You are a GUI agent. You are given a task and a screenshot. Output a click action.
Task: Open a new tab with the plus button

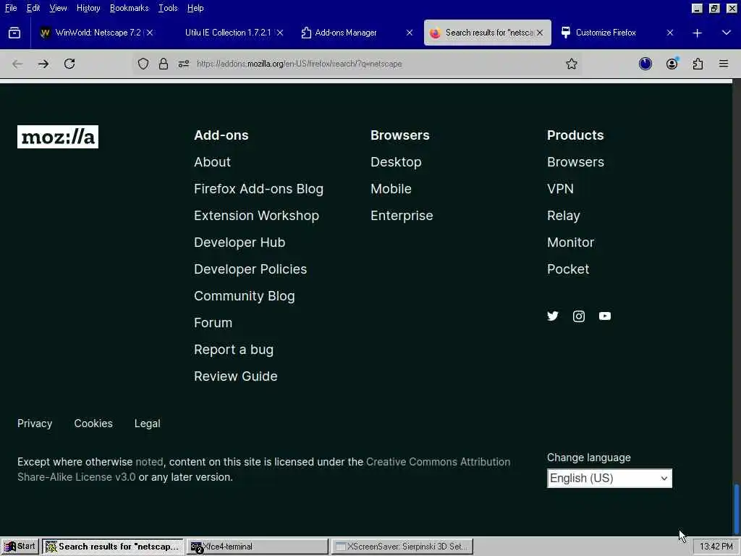coord(697,33)
